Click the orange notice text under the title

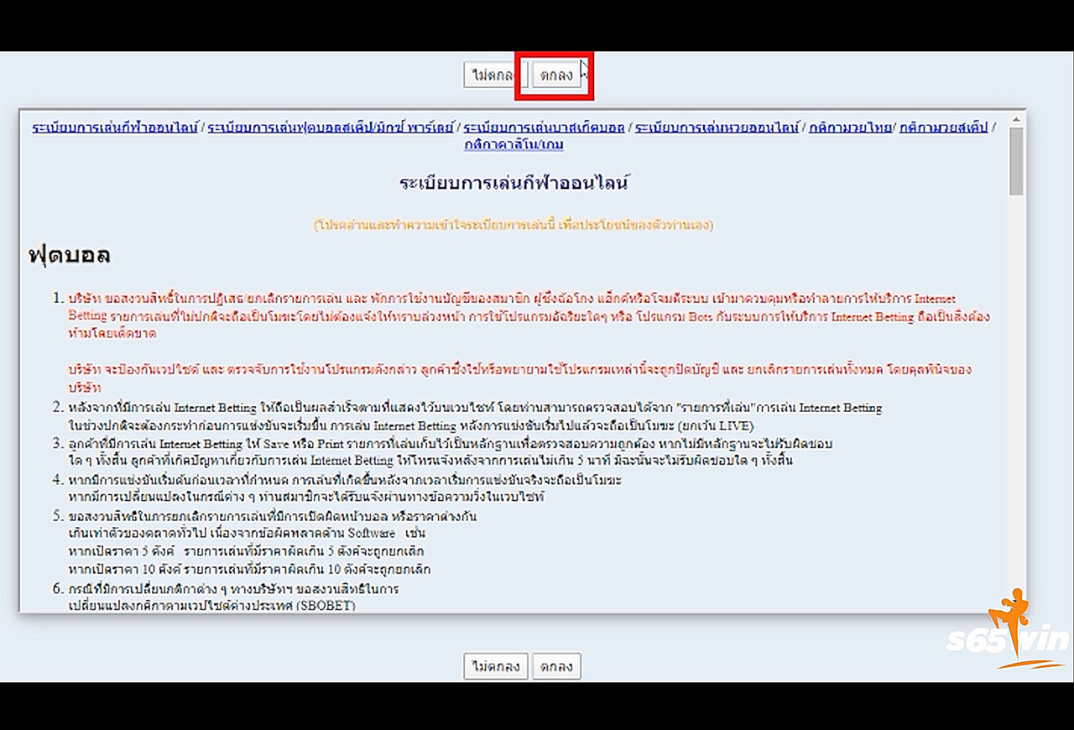(514, 225)
